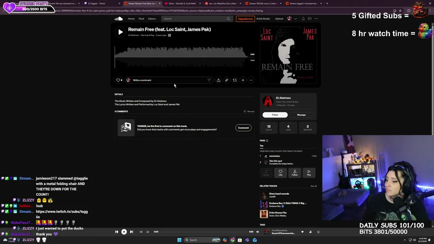This screenshot has width=434, height=244.
Task: Toggle repeat in the player bar
Action: coord(148,232)
